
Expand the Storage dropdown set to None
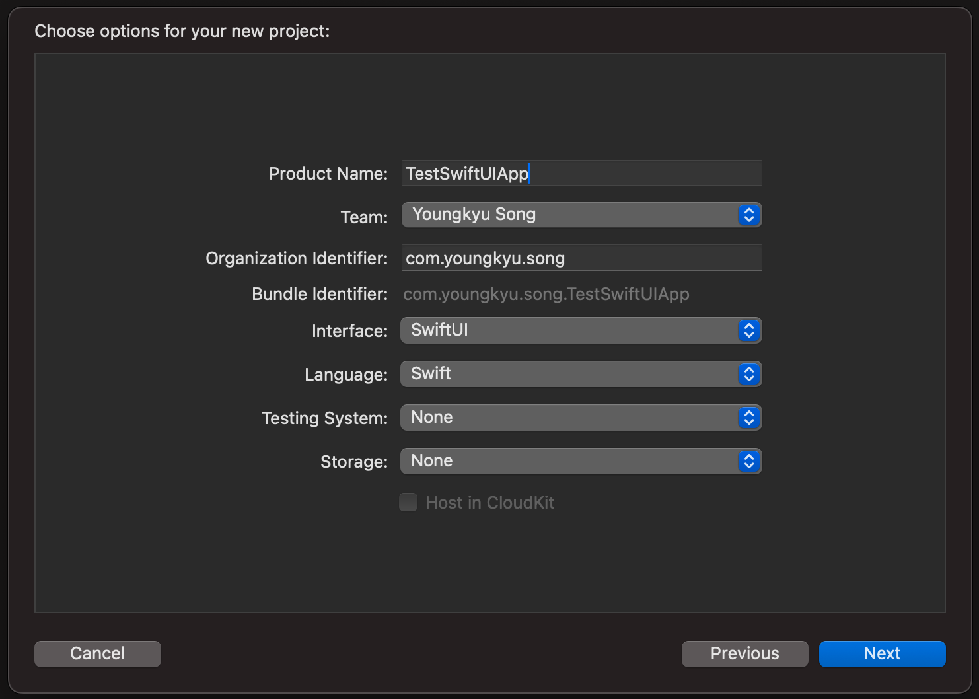[568, 461]
